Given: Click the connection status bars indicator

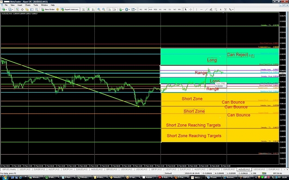Looking at the screenshot, I should pos(264,173).
